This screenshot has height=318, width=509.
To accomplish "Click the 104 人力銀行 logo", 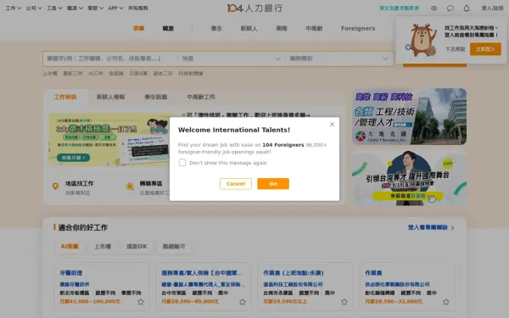I will click(255, 8).
